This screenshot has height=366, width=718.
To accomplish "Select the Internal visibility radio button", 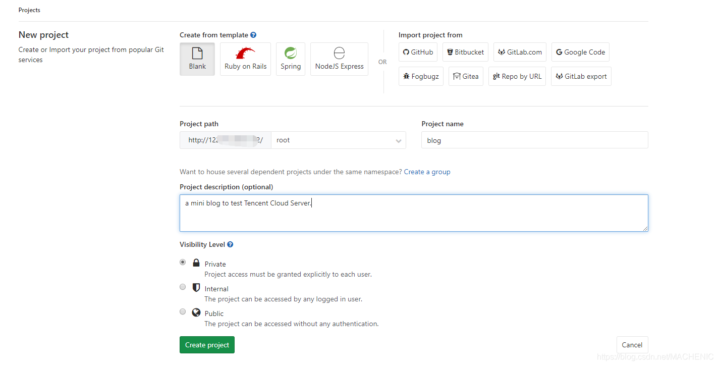I will pos(183,287).
